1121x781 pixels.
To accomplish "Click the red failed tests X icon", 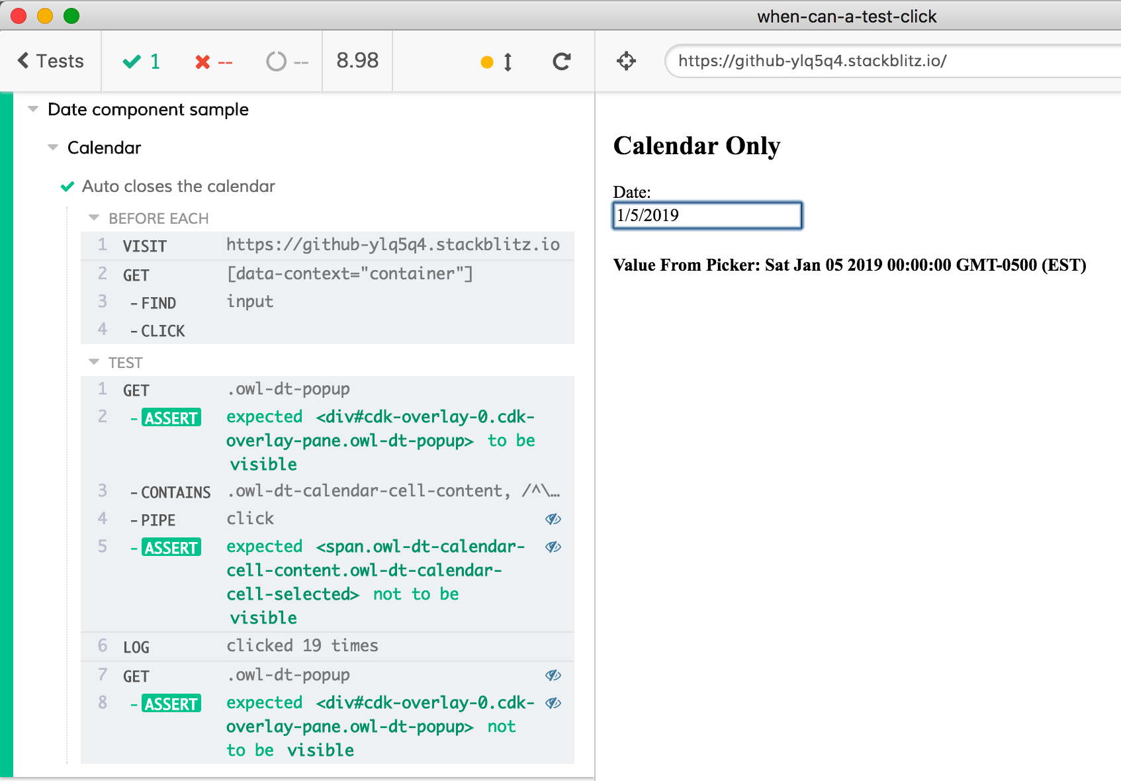I will click(202, 62).
